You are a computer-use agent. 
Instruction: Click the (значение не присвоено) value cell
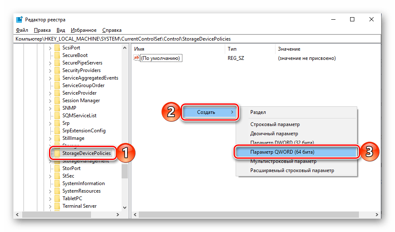pos(307,58)
